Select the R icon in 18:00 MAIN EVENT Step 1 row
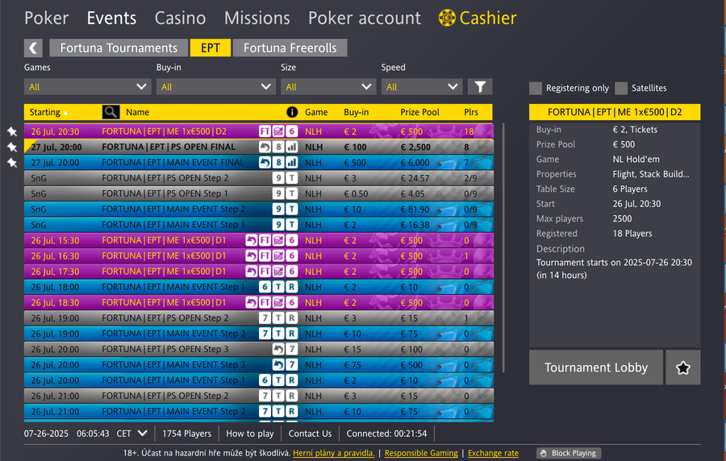This screenshot has height=461, width=726. [x=292, y=287]
